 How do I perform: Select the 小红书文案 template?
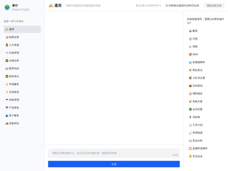click(197, 78)
